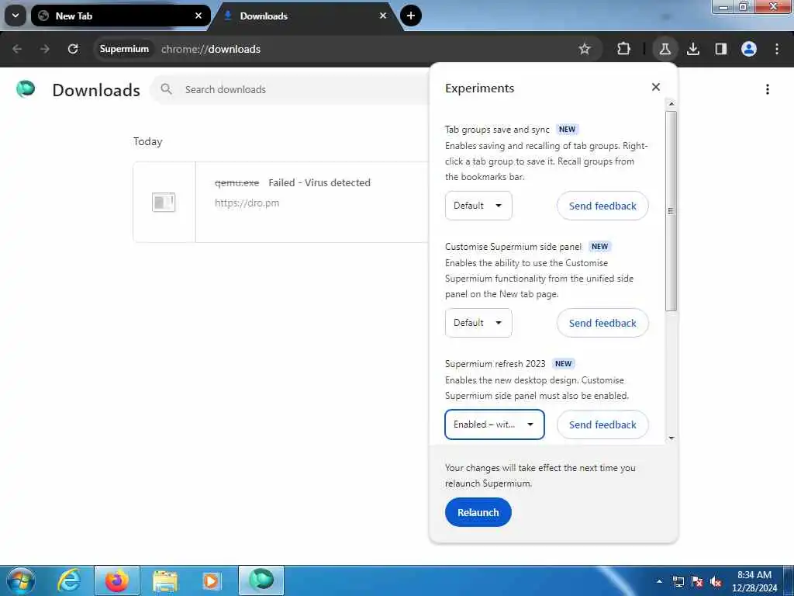Go forward to next page
This screenshot has width=794, height=596.
tap(45, 49)
